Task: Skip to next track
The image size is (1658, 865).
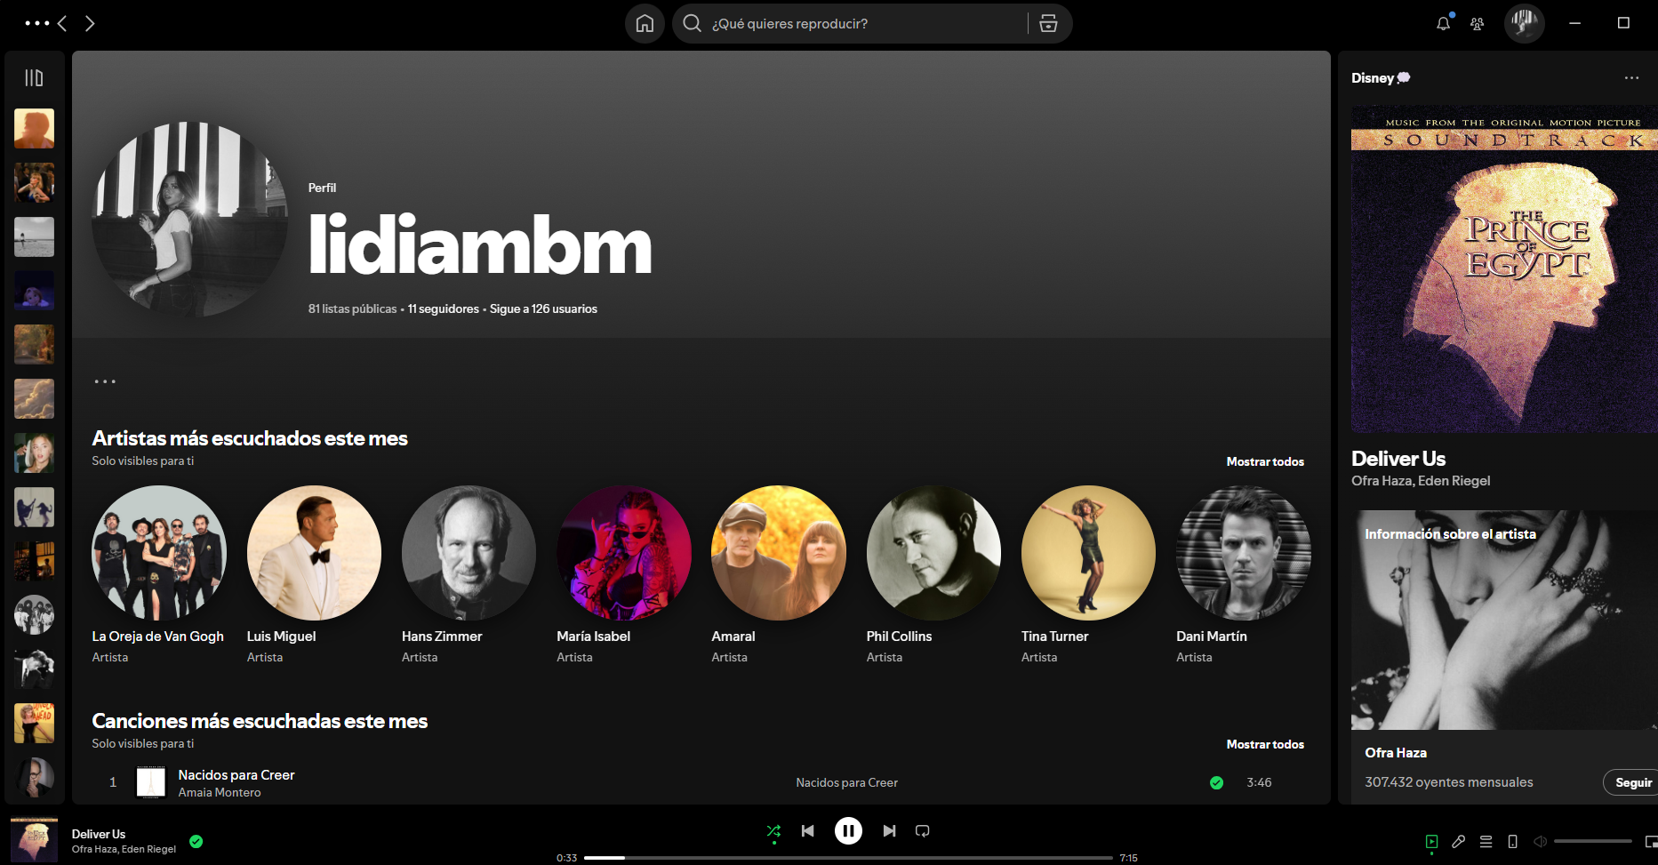Action: click(x=889, y=831)
